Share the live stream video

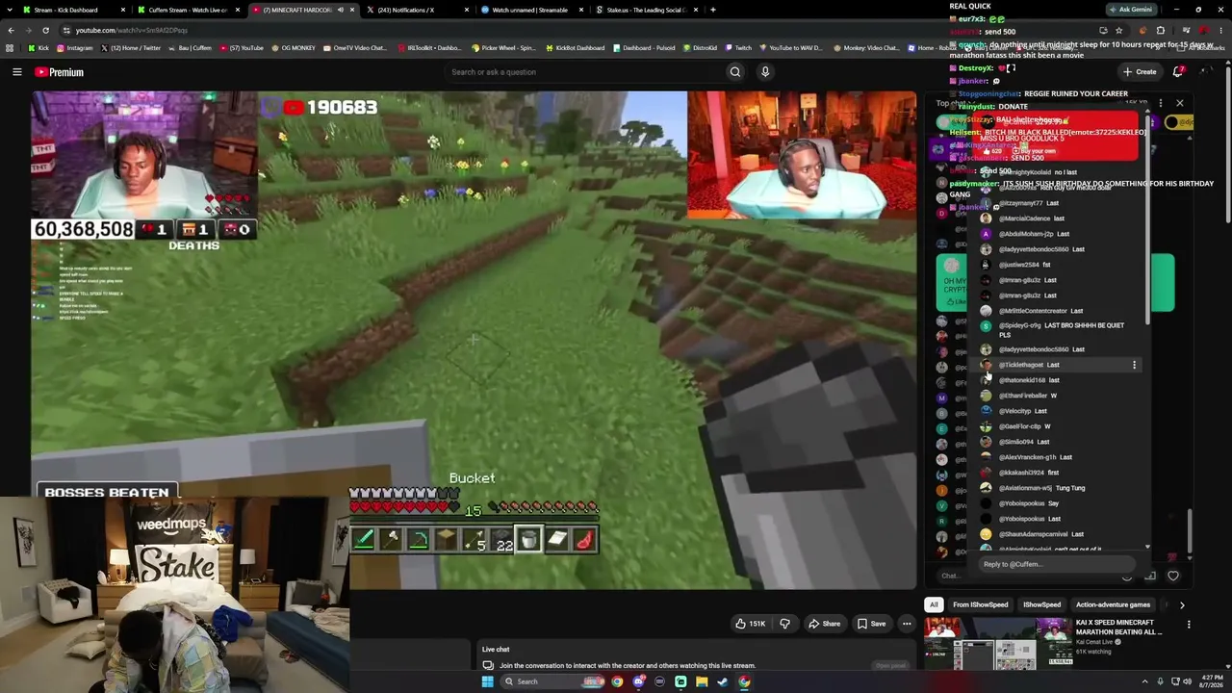click(x=824, y=624)
